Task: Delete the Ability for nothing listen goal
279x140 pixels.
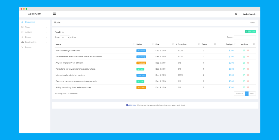Action: tap(248, 88)
